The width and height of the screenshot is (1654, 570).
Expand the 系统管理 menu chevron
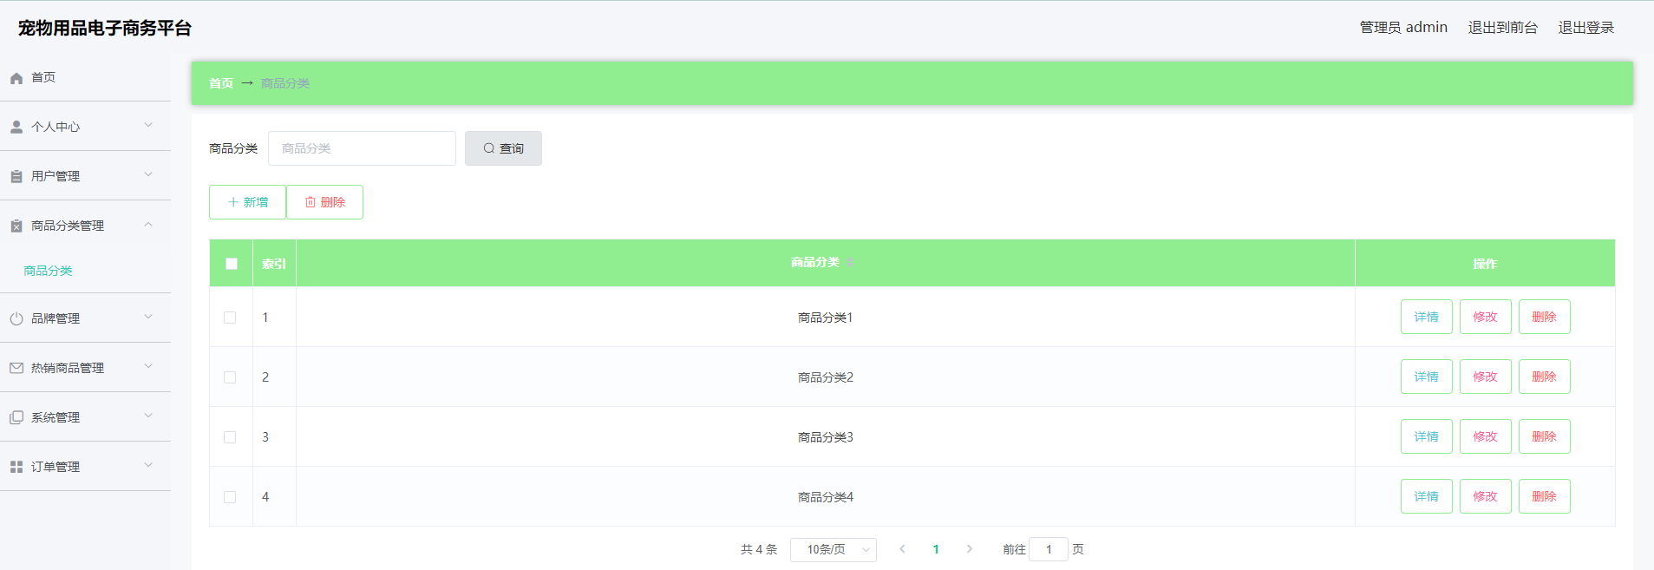click(148, 416)
